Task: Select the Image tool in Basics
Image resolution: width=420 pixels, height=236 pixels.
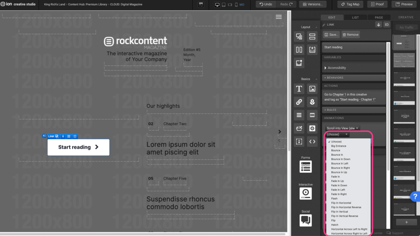Action: click(x=312, y=88)
